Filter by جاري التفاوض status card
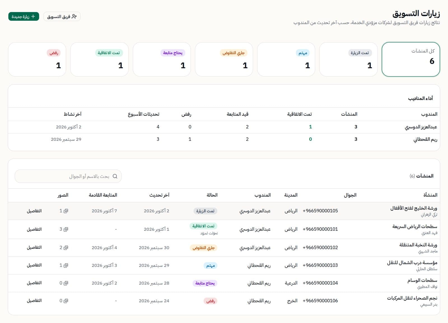 pos(224,59)
